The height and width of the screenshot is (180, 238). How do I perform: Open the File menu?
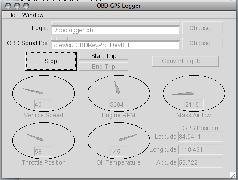click(10, 15)
